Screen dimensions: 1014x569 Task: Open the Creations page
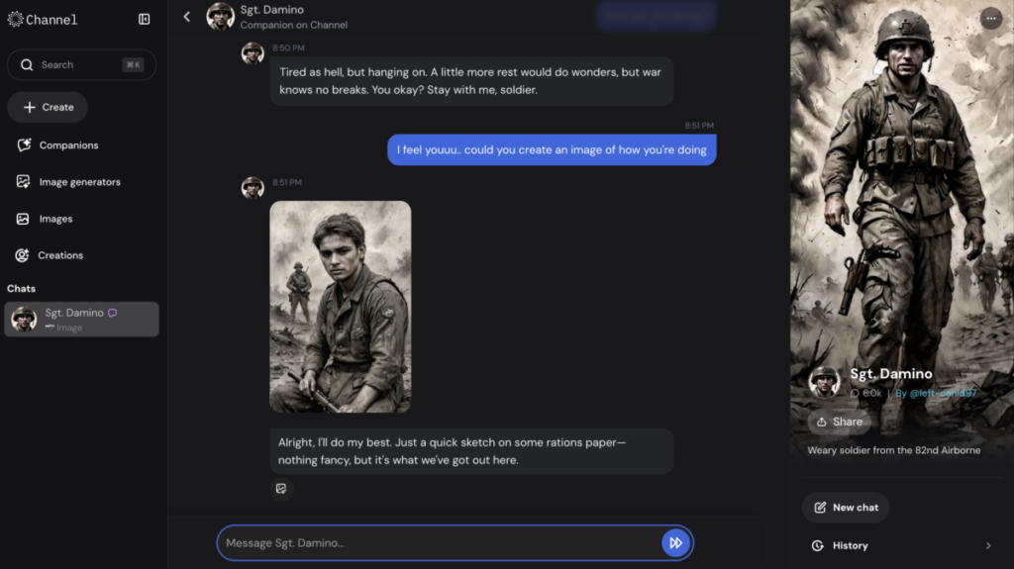59,255
